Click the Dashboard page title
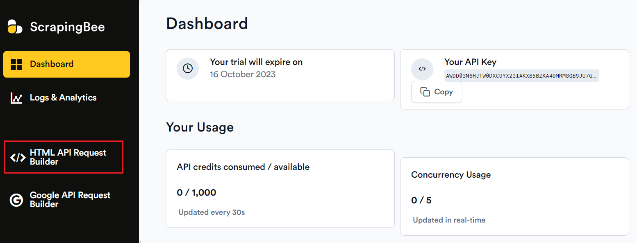This screenshot has height=243, width=637. 207,24
